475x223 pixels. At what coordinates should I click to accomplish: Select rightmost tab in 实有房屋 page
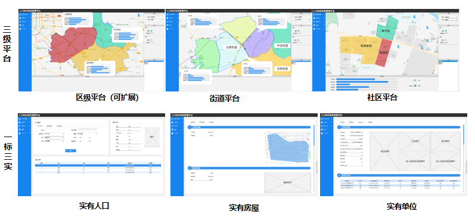pos(211,122)
